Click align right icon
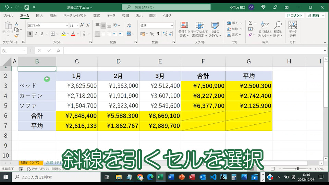The image size is (329, 185). coord(109,34)
